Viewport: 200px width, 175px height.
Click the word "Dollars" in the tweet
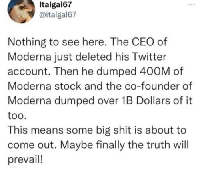[x=153, y=100]
